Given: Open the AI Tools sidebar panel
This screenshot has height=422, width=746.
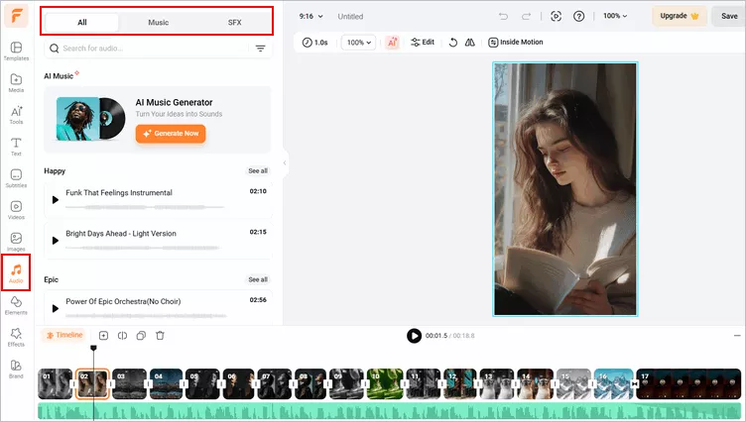Looking at the screenshot, I should pos(16,115).
